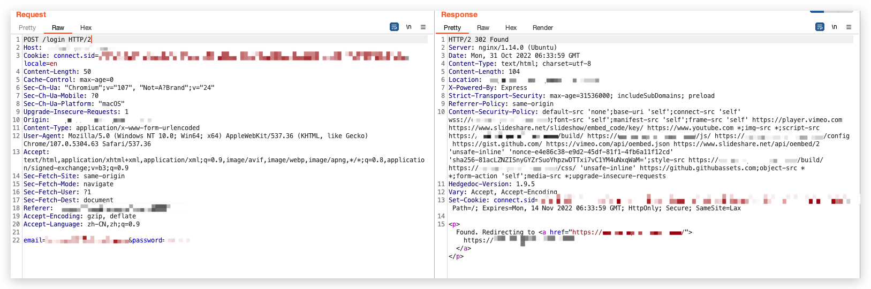This screenshot has width=871, height=289.
Task: Click the "application/x-www-form-urlencoded" Content-Type value
Action: 138,128
